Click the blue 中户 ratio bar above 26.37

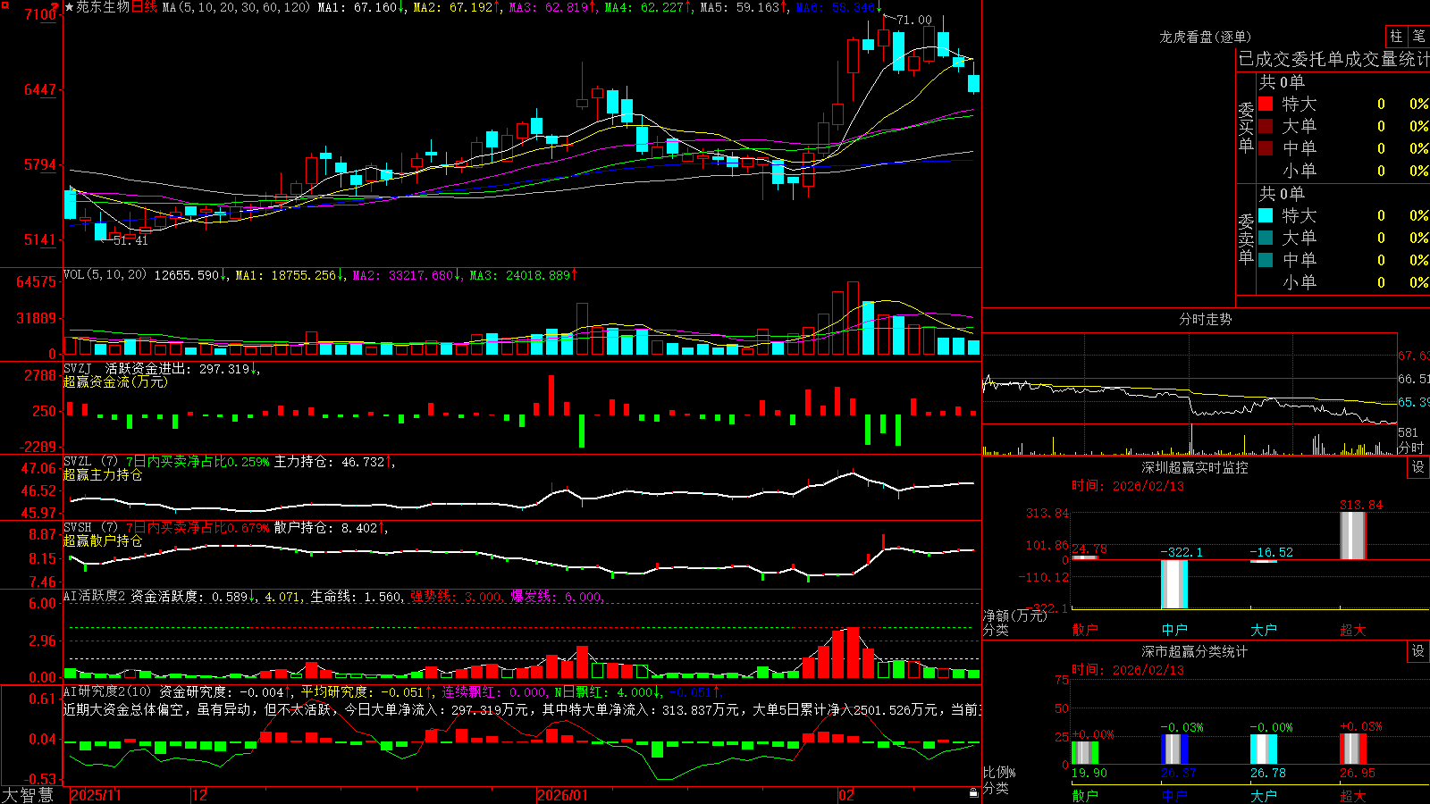click(x=1174, y=749)
